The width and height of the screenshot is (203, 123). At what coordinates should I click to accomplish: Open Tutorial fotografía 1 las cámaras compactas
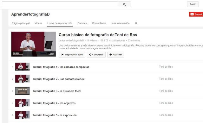(61, 67)
